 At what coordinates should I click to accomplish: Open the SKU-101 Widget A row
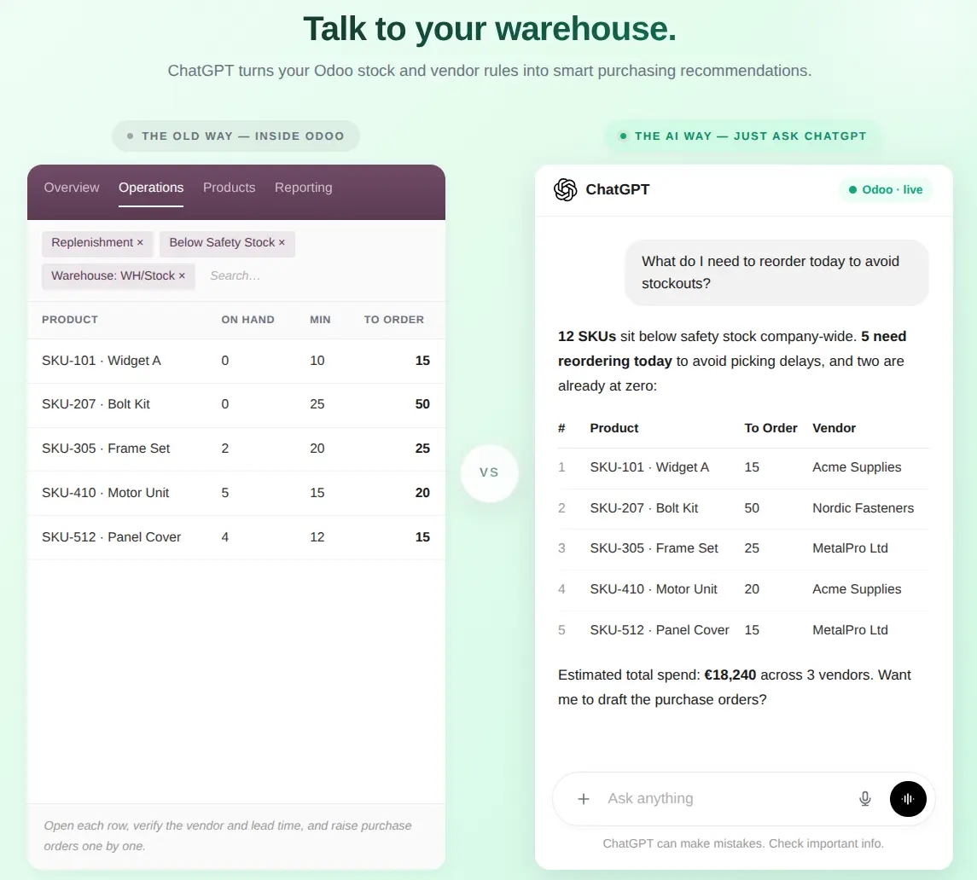click(x=236, y=361)
